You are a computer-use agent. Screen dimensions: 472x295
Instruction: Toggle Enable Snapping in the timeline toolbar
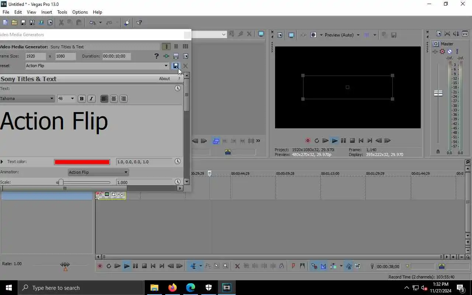pos(314,266)
